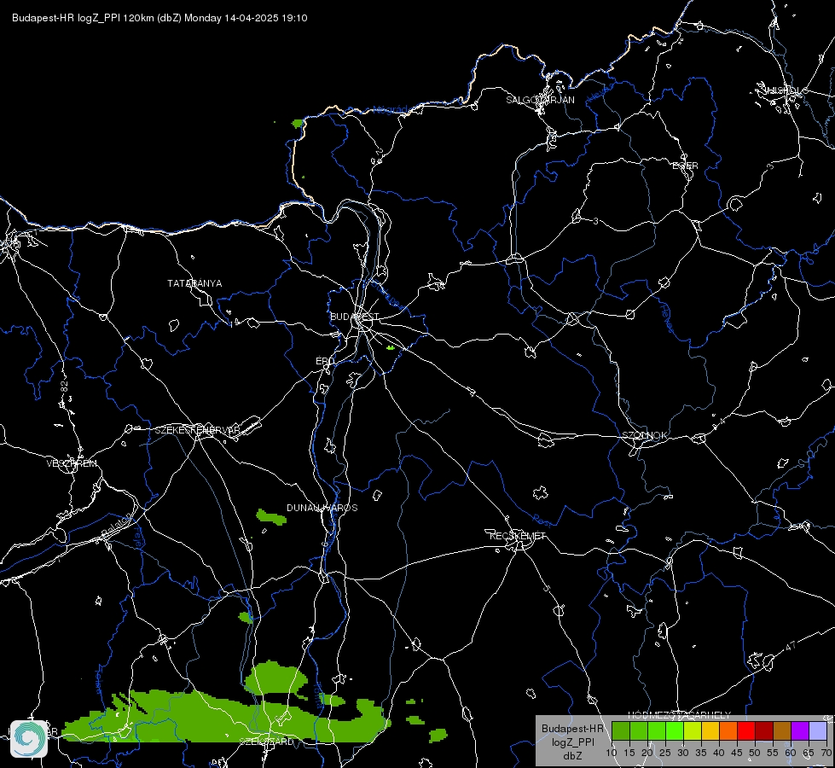Click the DUNAUJVAROS city label
This screenshot has width=835, height=768.
(322, 508)
